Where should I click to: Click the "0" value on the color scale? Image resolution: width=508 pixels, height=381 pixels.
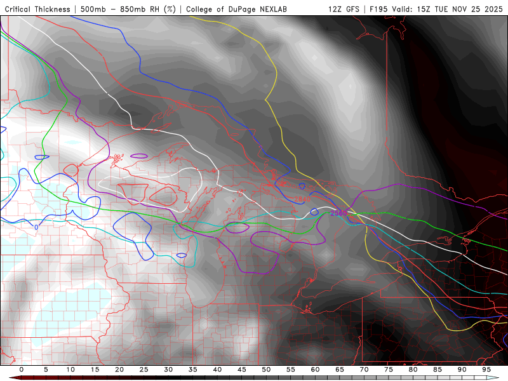pos(22,370)
